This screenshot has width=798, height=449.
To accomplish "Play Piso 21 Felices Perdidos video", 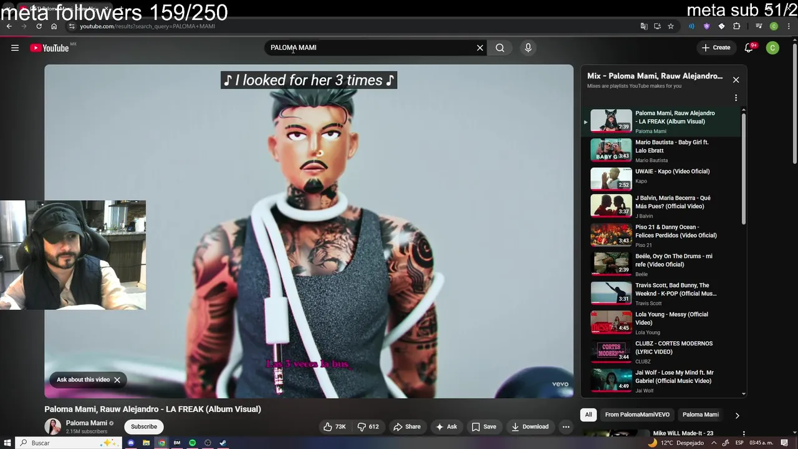I will tap(661, 236).
